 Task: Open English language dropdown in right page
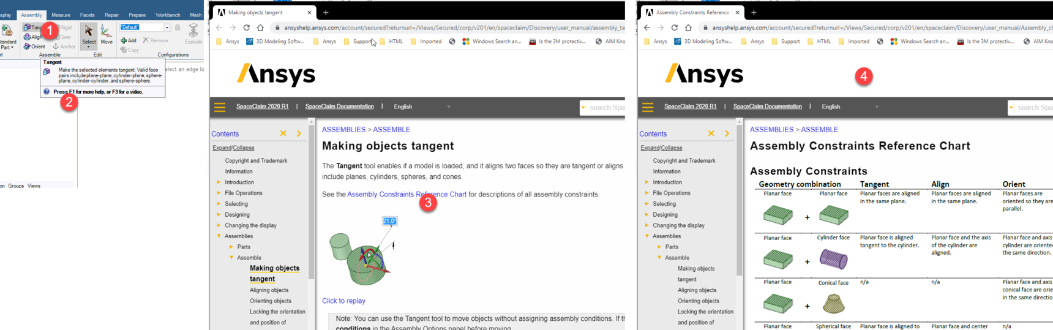click(850, 107)
